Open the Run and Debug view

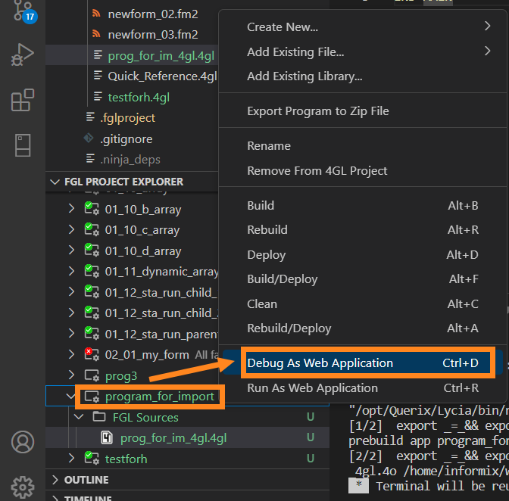pyautogui.click(x=22, y=55)
